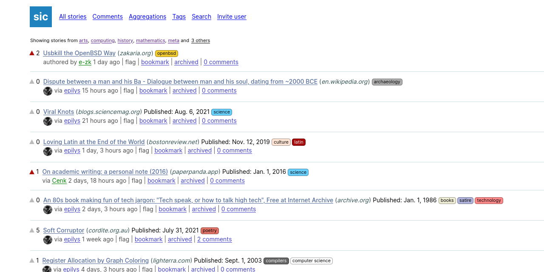Bookmark the Viral Knots story

pos(153,121)
